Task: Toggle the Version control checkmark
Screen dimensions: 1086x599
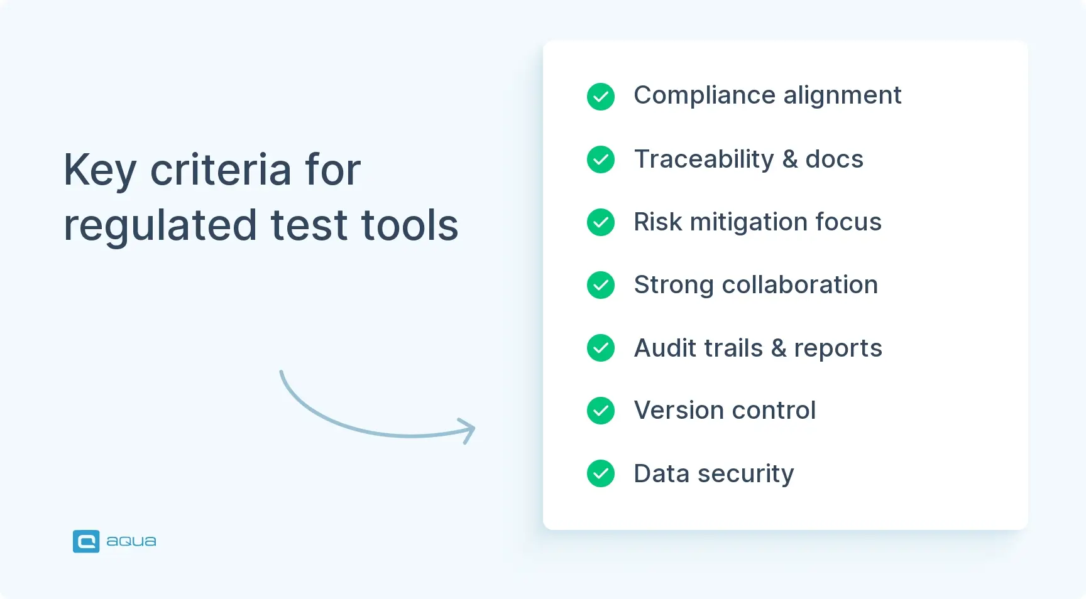Action: tap(601, 411)
